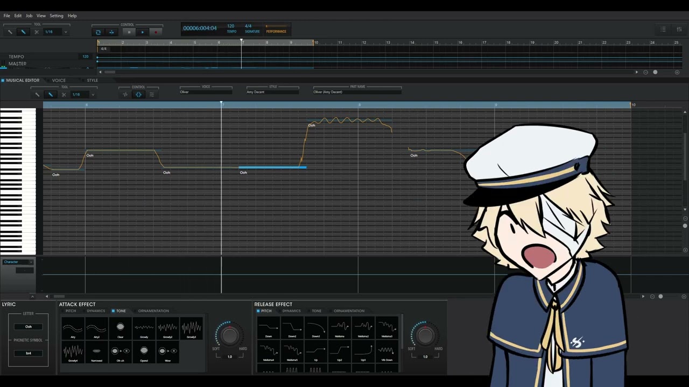
Task: Click the Part Name field
Action: pyautogui.click(x=357, y=92)
